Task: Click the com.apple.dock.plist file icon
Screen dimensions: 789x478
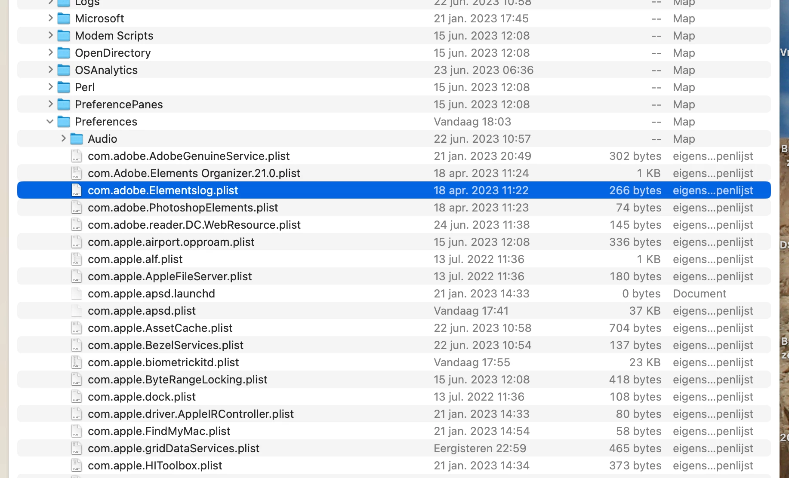Action: point(77,396)
